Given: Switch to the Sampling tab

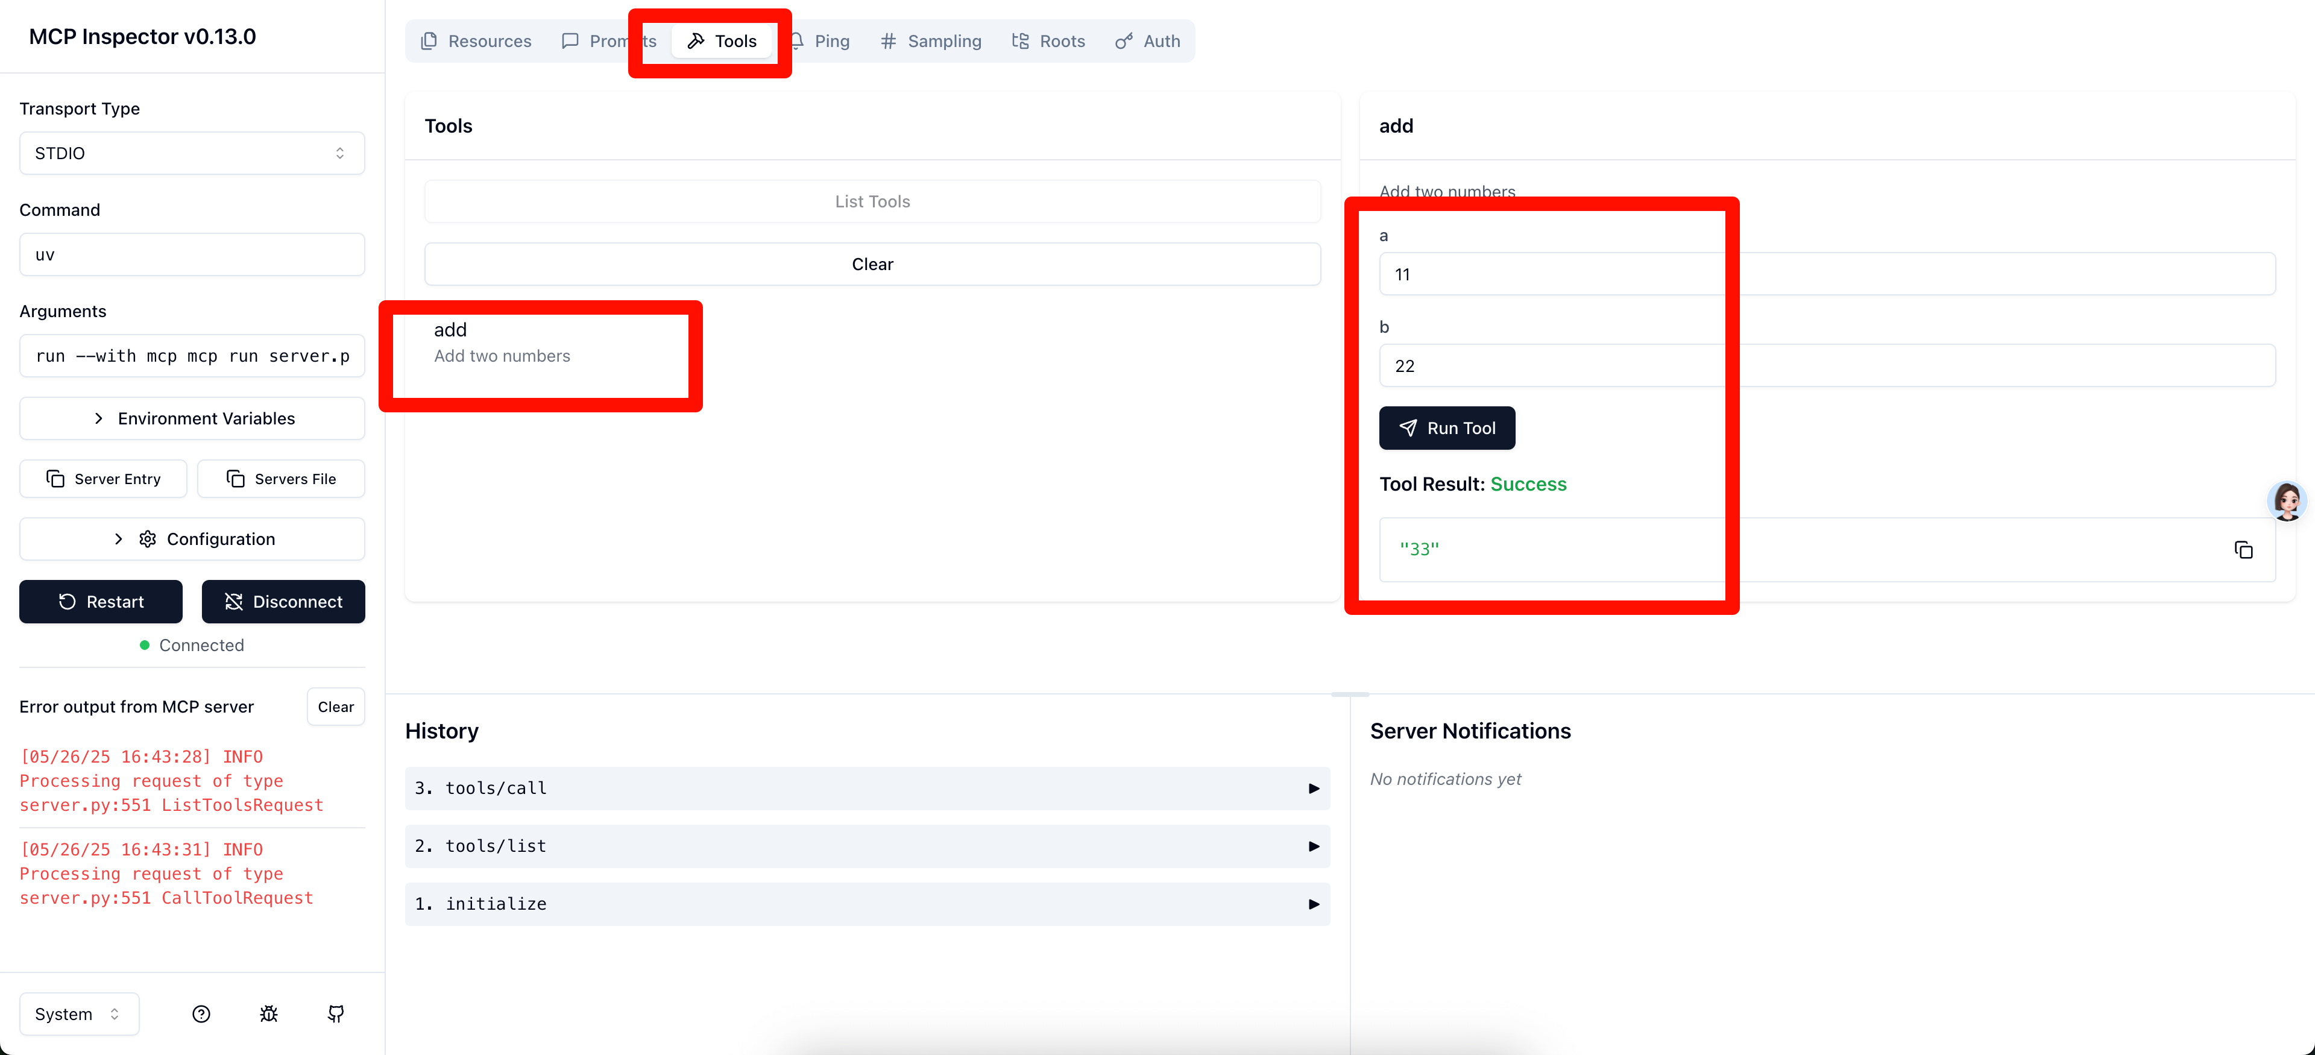Looking at the screenshot, I should pyautogui.click(x=931, y=42).
